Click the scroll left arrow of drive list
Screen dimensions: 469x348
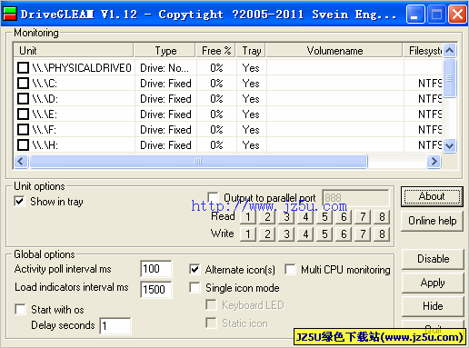pos(21,161)
